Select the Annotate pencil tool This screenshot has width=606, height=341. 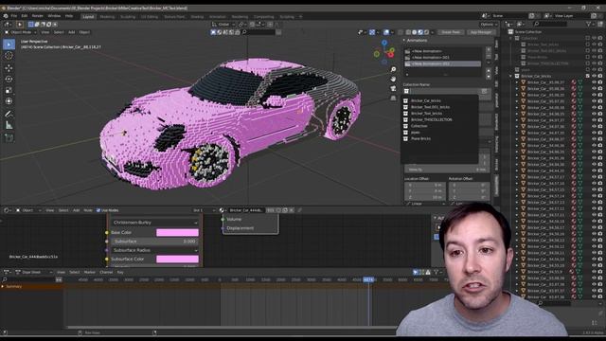tap(9, 114)
